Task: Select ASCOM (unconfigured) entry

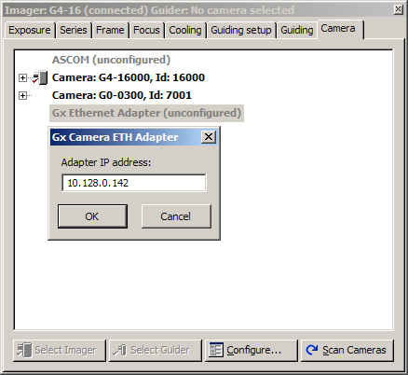Action: pyautogui.click(x=111, y=60)
